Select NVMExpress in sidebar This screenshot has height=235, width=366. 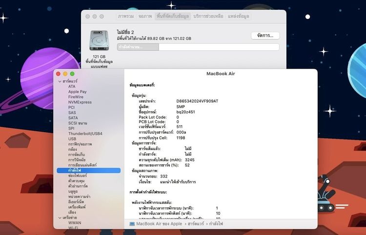pos(80,102)
